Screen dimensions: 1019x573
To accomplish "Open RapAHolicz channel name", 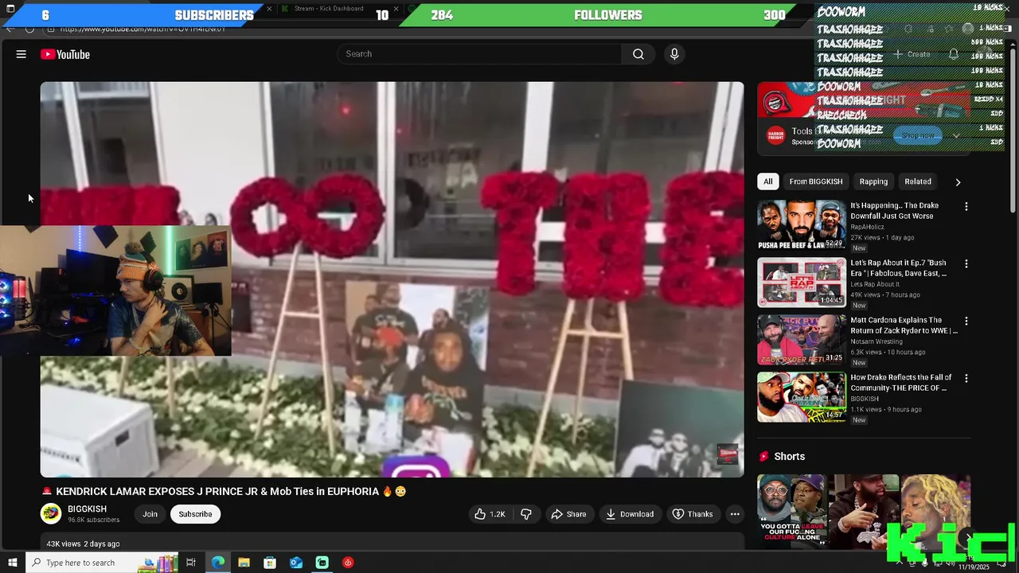I will [867, 227].
